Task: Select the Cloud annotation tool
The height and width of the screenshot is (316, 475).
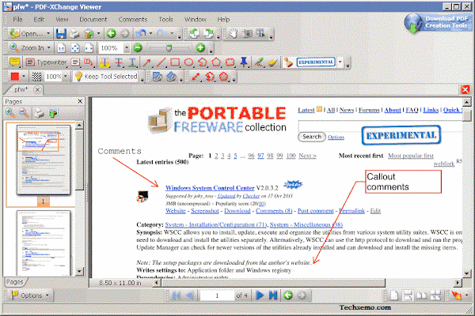Action: tap(230, 62)
